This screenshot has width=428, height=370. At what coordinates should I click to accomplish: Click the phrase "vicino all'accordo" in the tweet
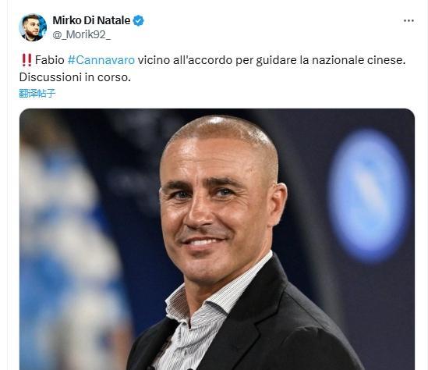[185, 60]
